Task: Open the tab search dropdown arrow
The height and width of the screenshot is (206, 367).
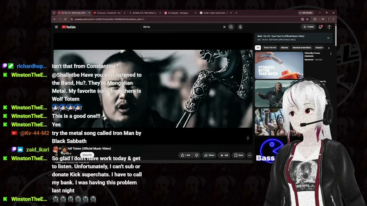Action: (54, 13)
